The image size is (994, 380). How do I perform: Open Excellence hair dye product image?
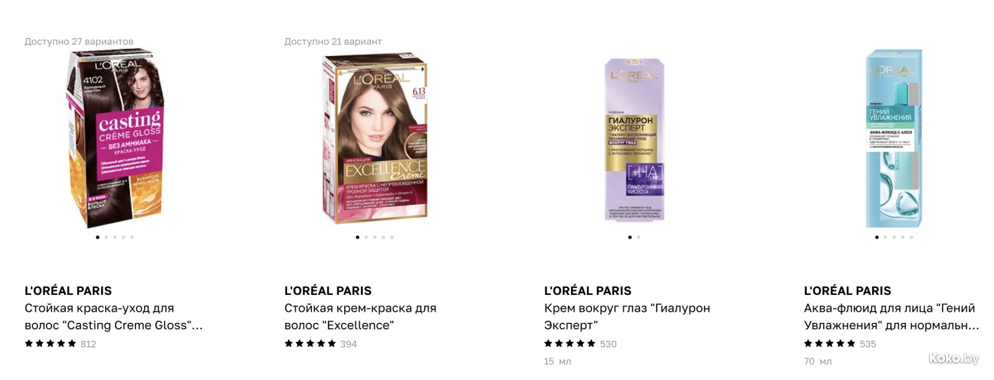pos(375,138)
